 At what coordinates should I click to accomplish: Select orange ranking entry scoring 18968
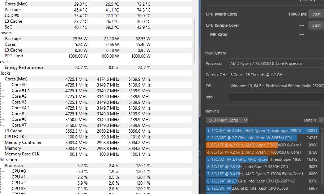pos(263,145)
